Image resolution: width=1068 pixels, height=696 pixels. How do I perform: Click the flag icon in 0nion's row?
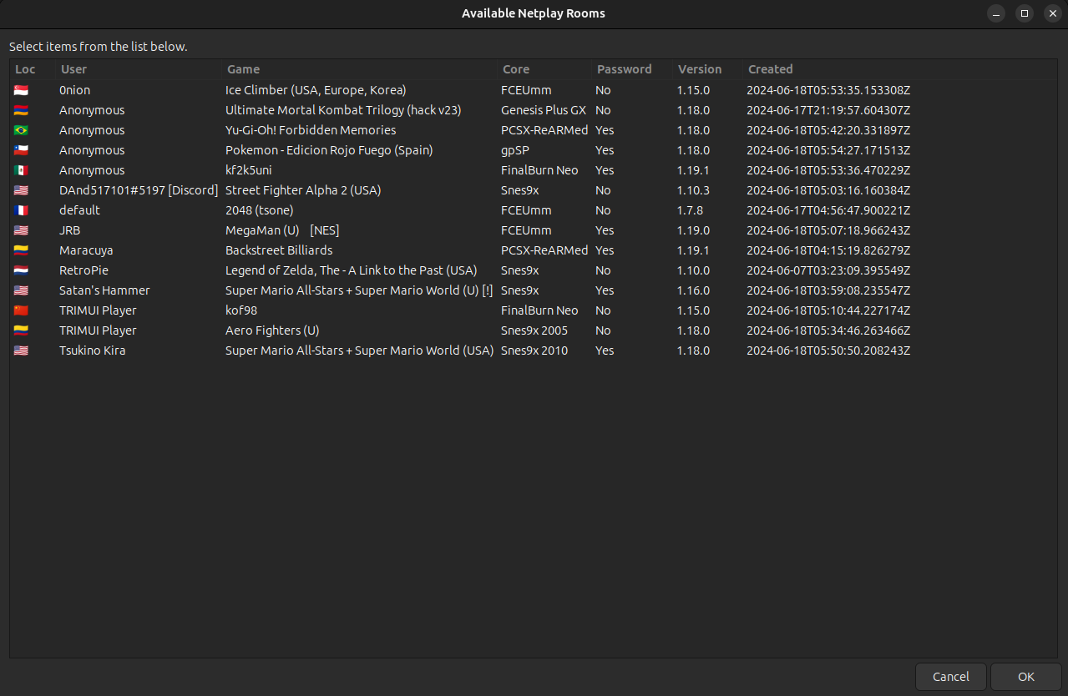coord(21,90)
